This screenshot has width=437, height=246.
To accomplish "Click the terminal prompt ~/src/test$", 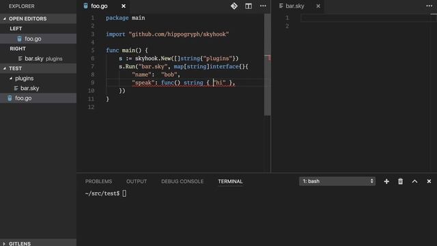I will 102,193.
